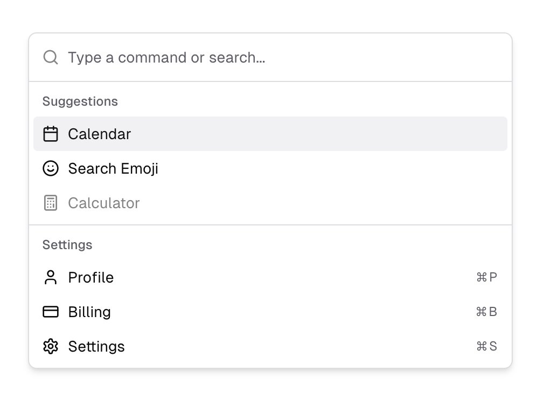Click the calculator icon
This screenshot has width=544, height=398.
tap(51, 203)
